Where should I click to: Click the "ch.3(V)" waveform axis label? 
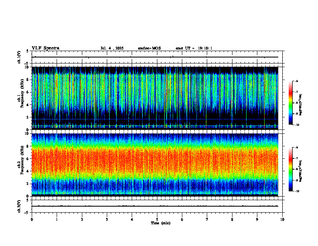click(x=19, y=206)
